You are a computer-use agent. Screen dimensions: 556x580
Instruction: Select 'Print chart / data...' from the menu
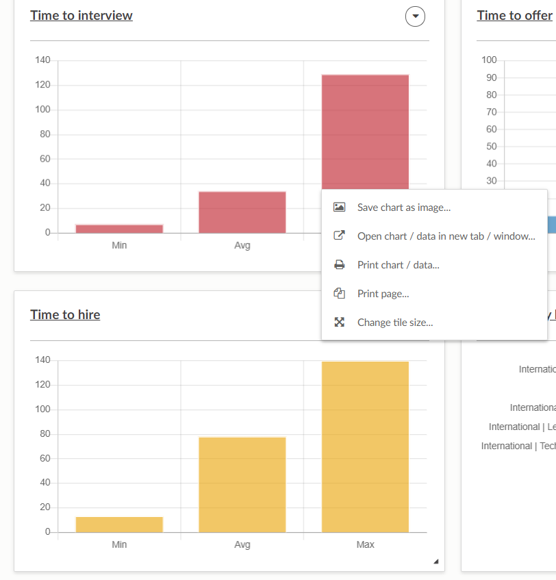click(x=398, y=265)
